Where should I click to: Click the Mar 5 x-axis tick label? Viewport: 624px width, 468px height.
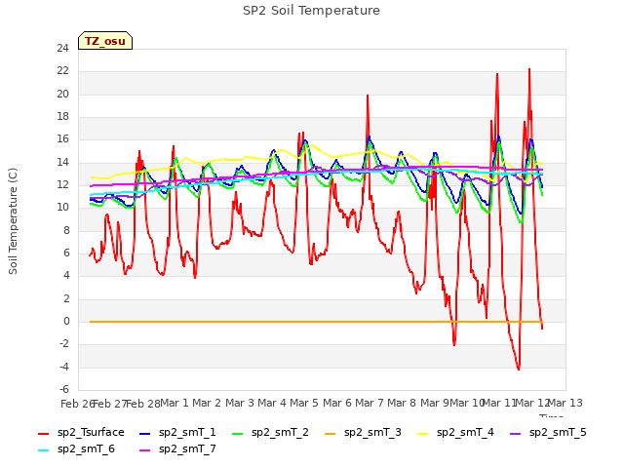click(304, 403)
